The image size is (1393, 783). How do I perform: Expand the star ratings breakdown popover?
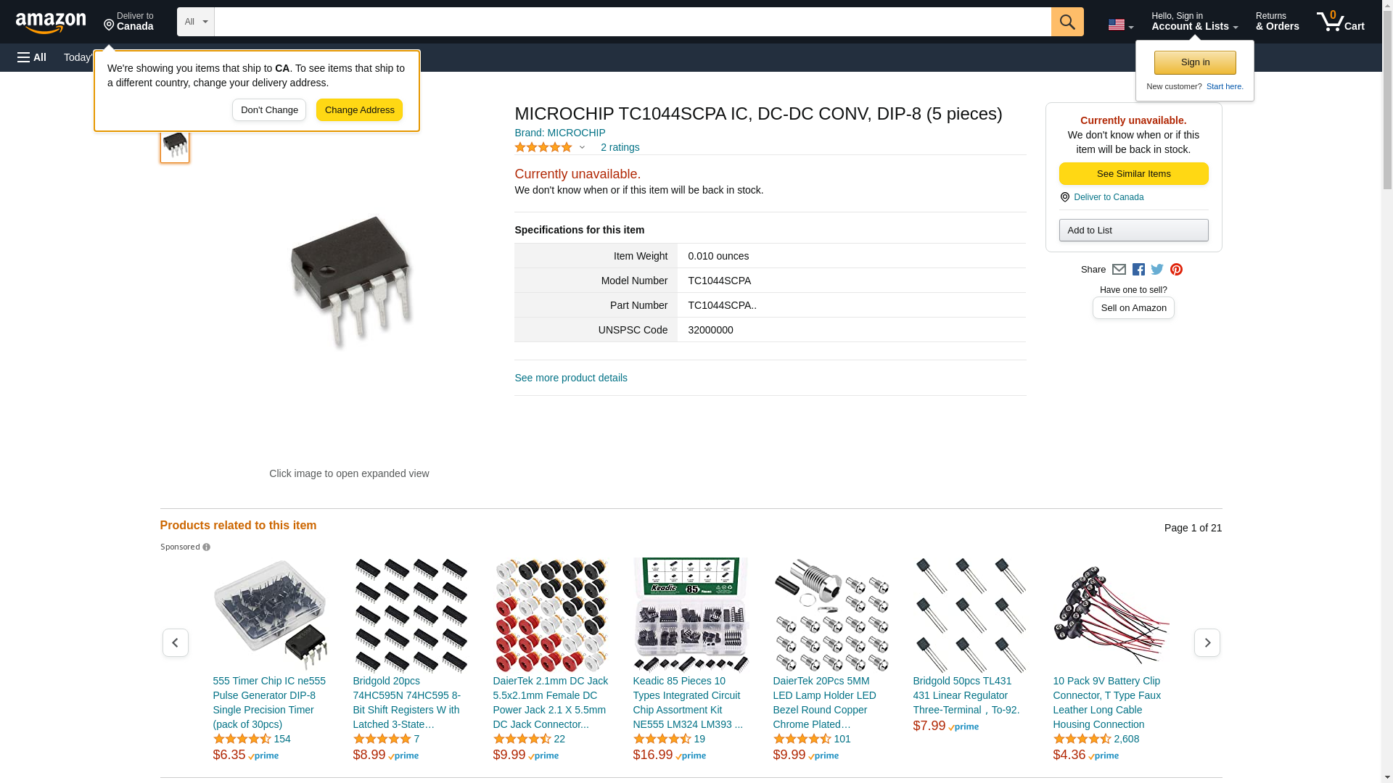click(x=582, y=147)
